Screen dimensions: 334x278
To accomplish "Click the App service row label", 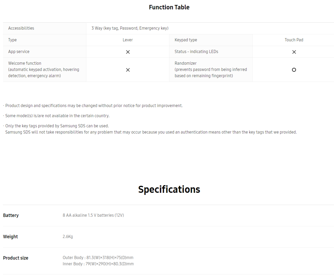I will [x=19, y=51].
